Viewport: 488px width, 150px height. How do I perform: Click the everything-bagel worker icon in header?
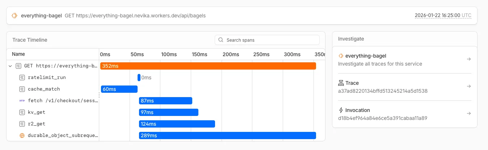[14, 16]
